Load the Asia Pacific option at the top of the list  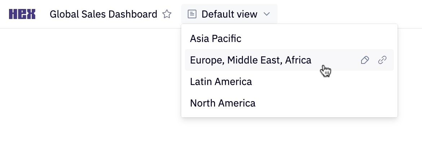[216, 38]
